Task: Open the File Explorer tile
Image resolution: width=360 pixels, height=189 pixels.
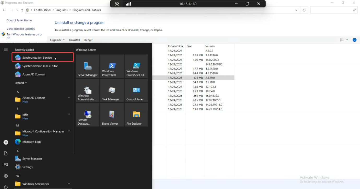Action: point(136,115)
